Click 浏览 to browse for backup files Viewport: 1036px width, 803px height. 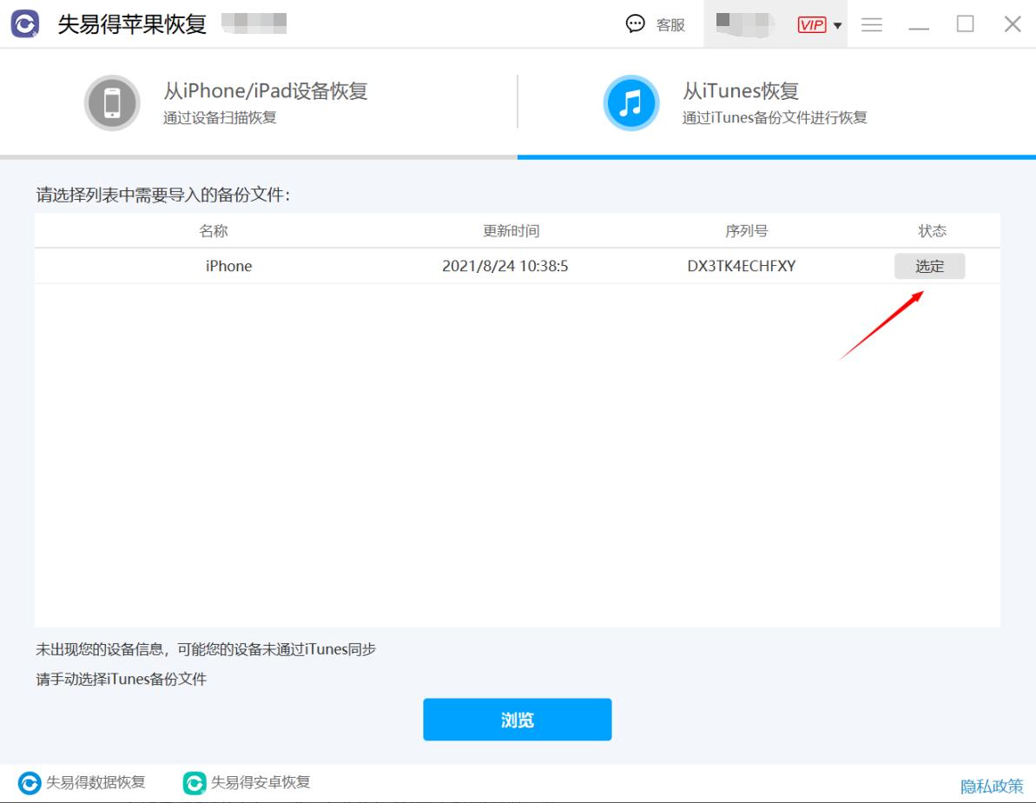[517, 719]
